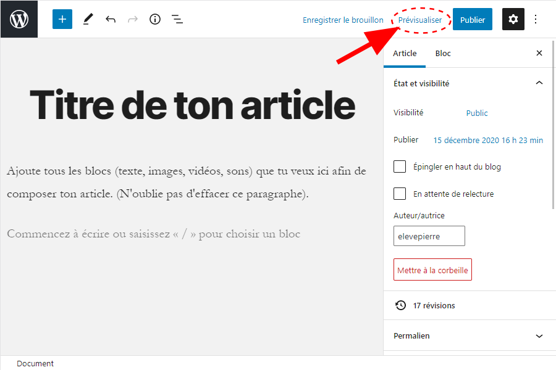Enable "En attente de relecture" checkbox
This screenshot has width=556, height=370.
[x=400, y=194]
